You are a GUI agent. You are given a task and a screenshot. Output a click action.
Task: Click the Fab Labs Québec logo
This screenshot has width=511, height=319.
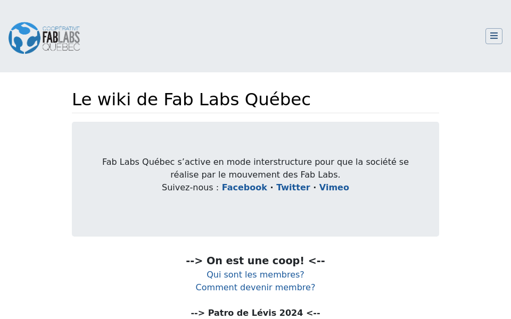tap(44, 38)
